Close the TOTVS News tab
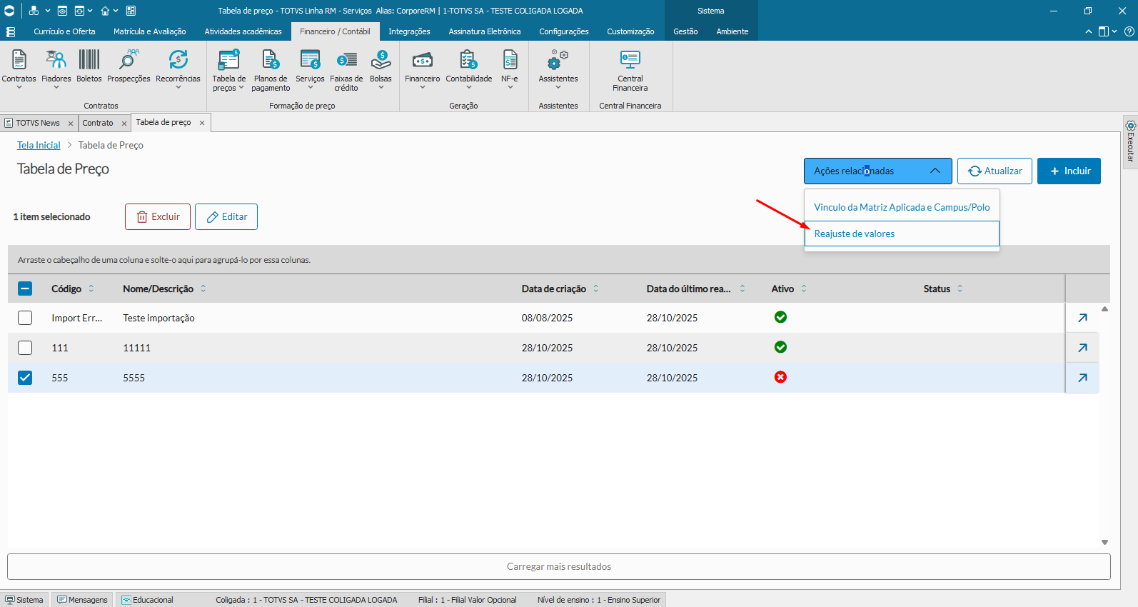 pos(71,124)
